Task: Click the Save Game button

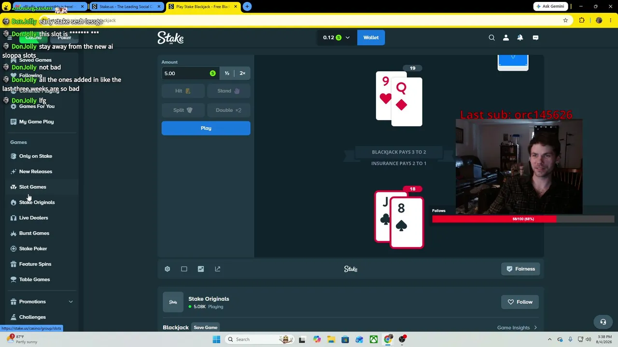Action: (x=206, y=328)
